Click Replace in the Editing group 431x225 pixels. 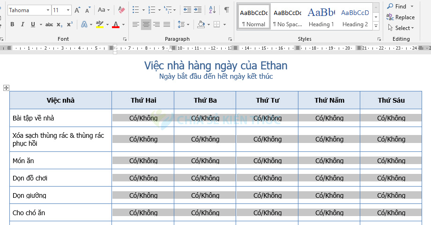[401, 17]
